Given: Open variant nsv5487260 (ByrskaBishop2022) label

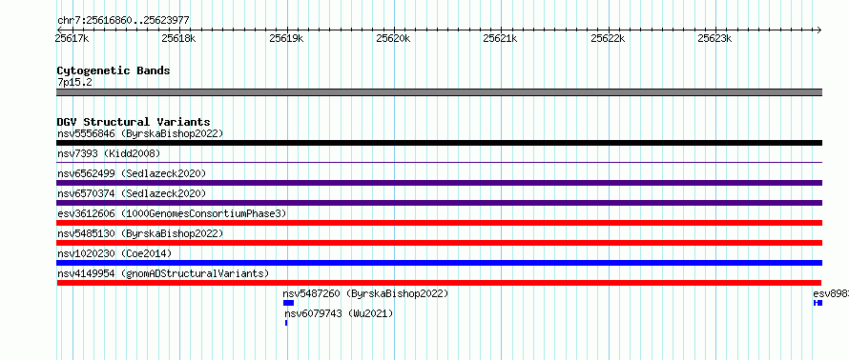Looking at the screenshot, I should pos(365,293).
